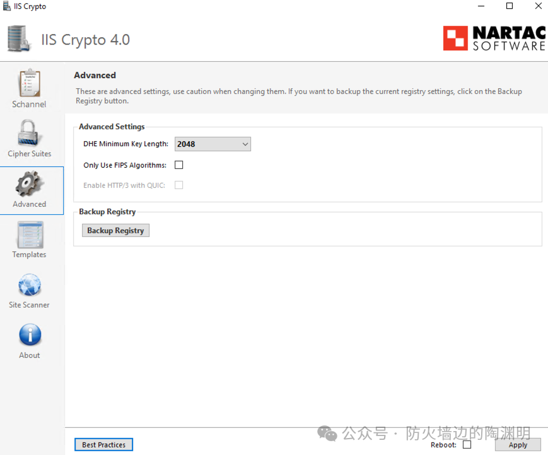Expand the DHE Minimum Key Length dropdown
548x455 pixels.
click(x=213, y=144)
